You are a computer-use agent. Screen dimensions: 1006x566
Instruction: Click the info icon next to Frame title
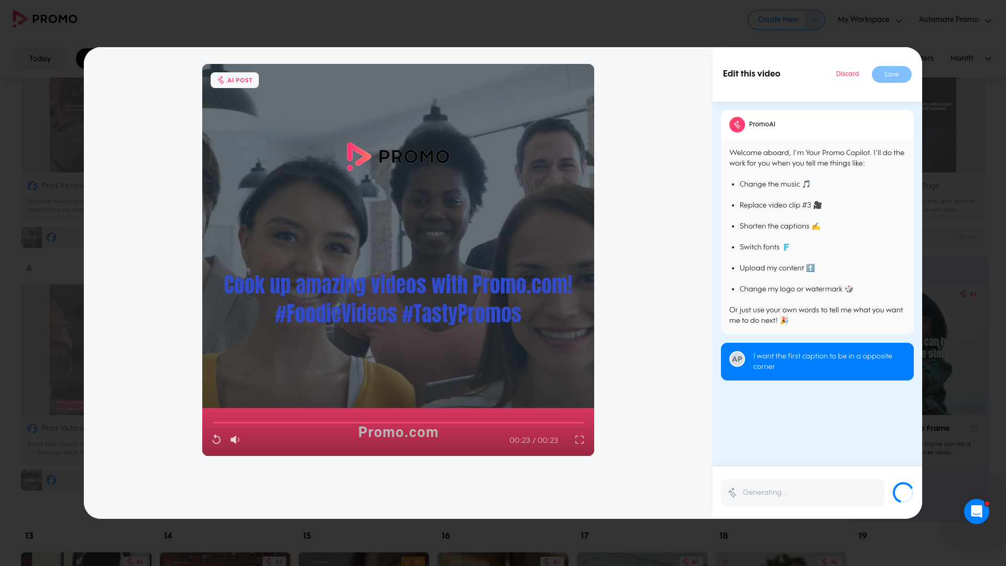click(x=975, y=429)
